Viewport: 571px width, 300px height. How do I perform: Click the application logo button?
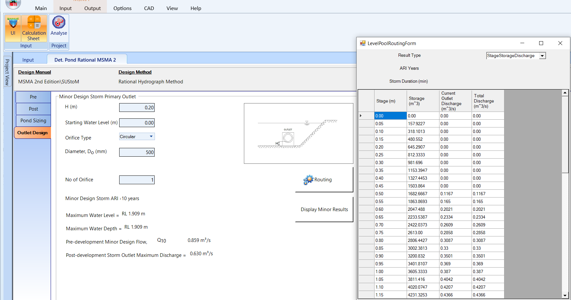(13, 3)
